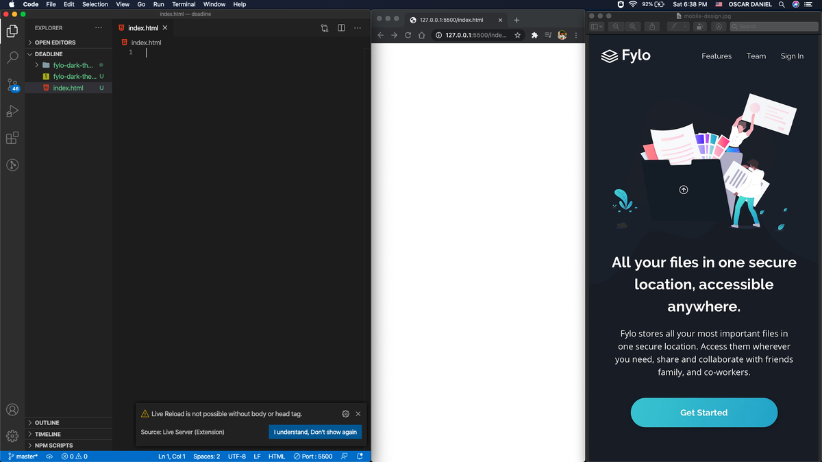Split the editor to the right
Screen dimensions: 822x462
[341, 28]
